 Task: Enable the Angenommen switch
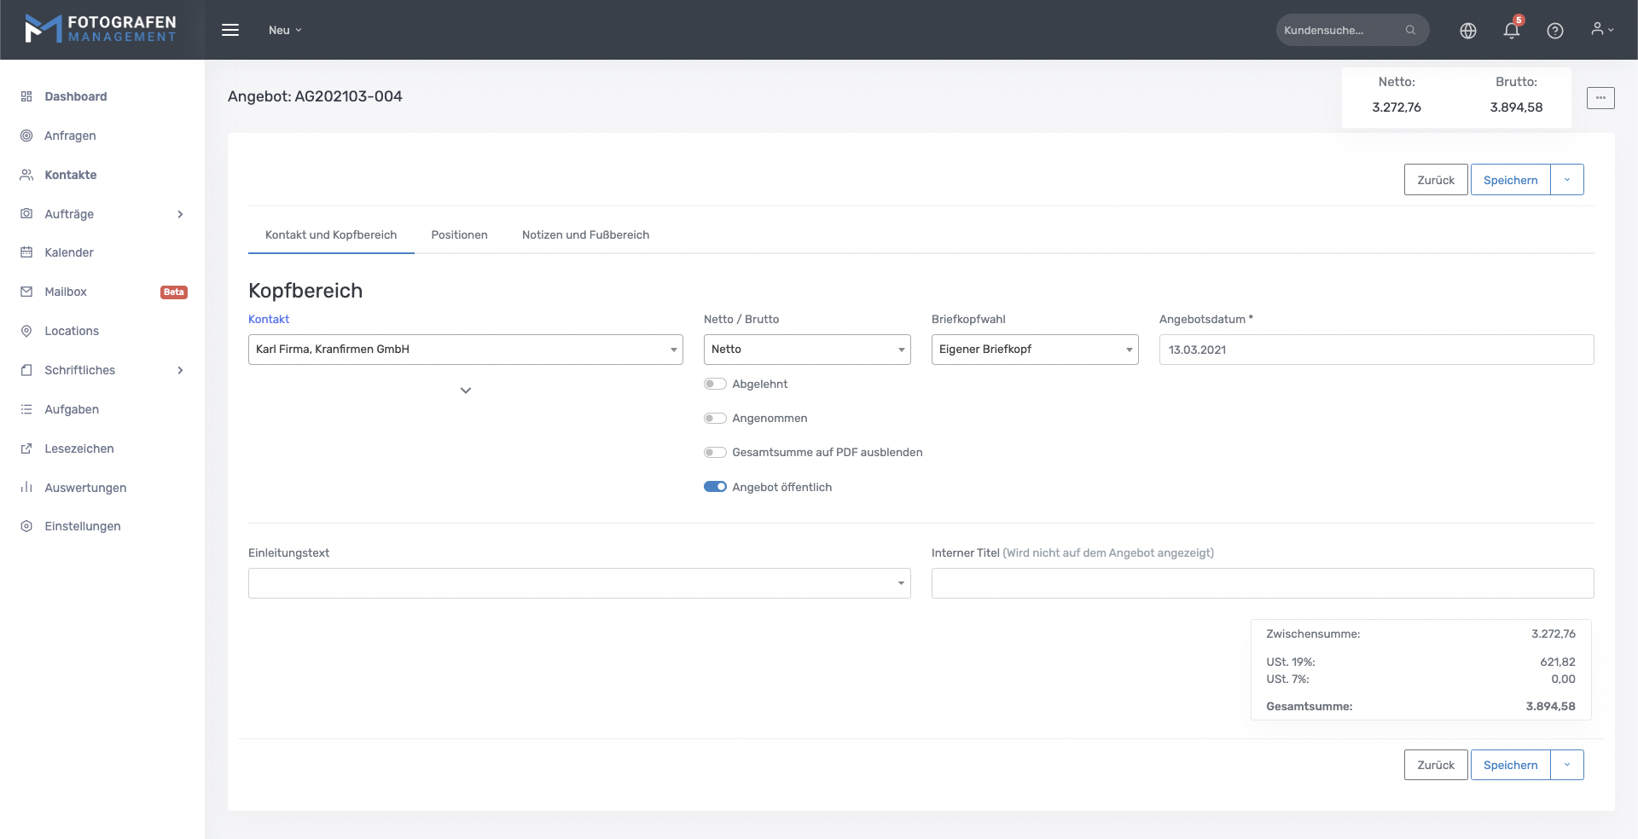coord(715,418)
